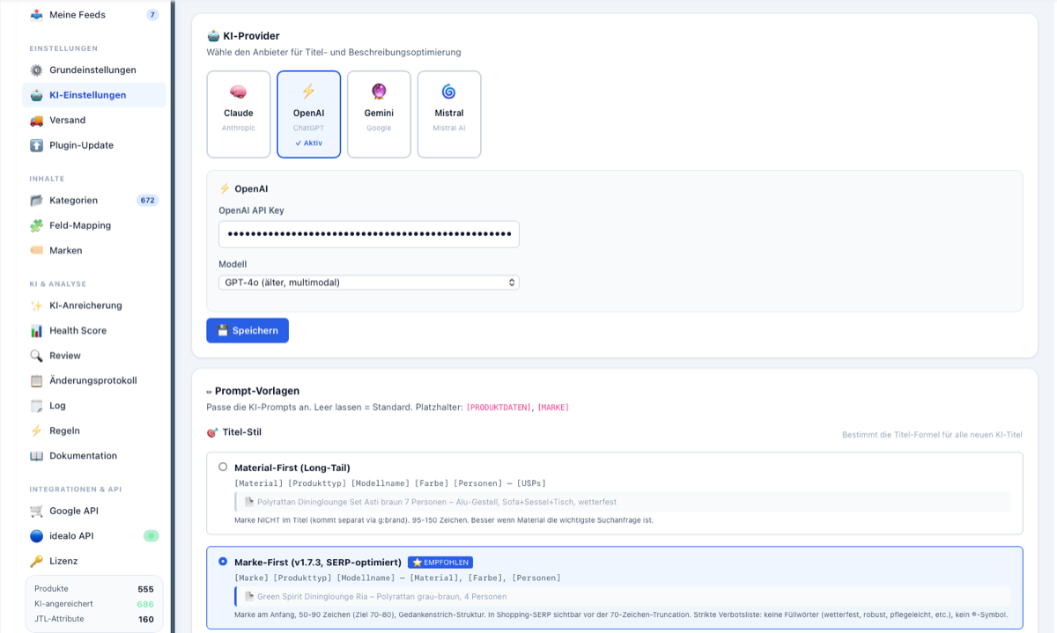Open Feld-Mapping link in sidebar
This screenshot has height=633, width=1057.
pyautogui.click(x=94, y=225)
